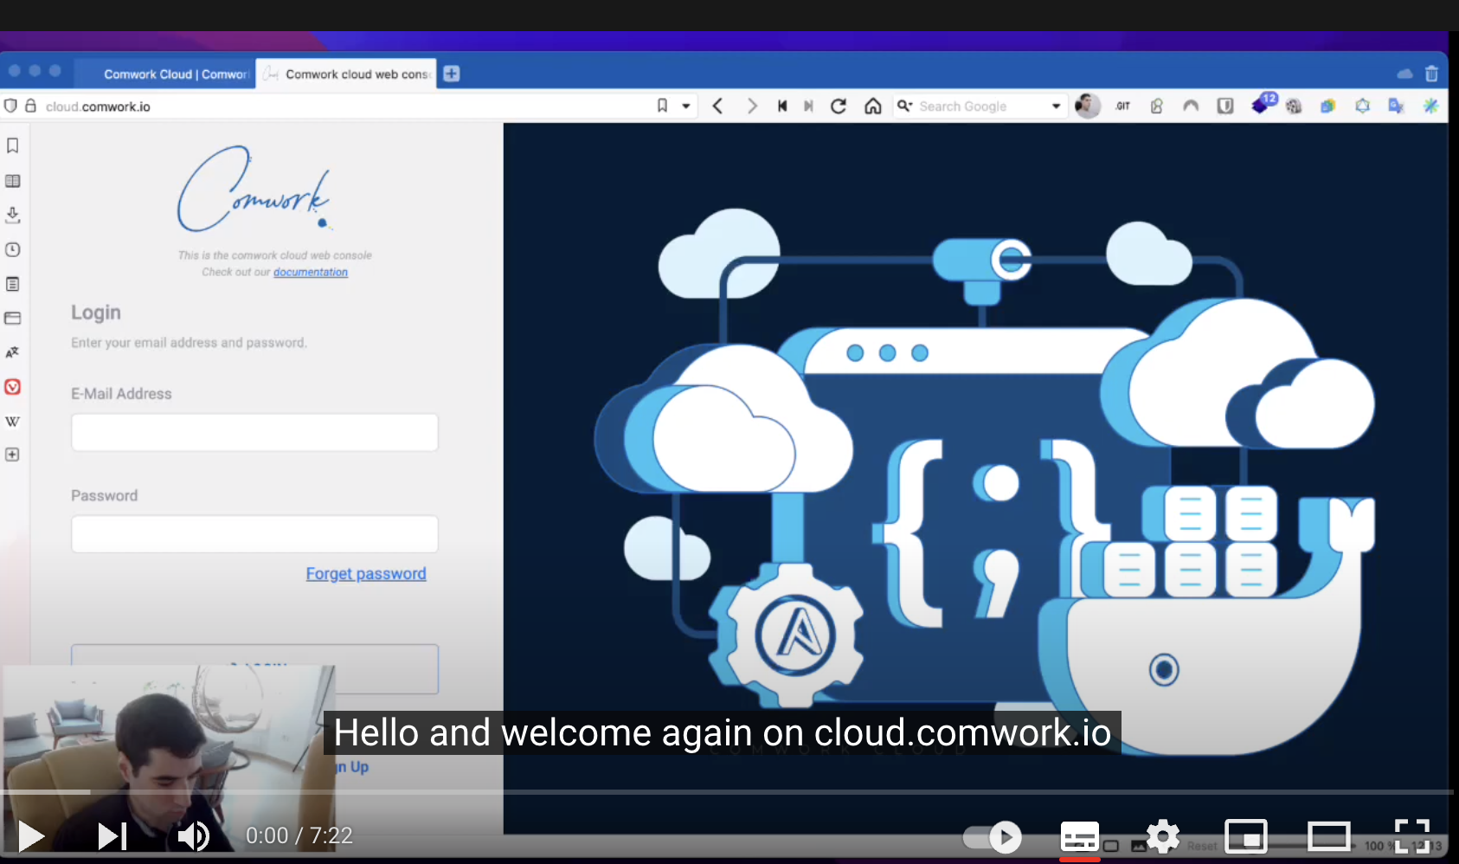1459x864 pixels.
Task: Open the address bar dropdown arrow
Action: click(x=686, y=106)
